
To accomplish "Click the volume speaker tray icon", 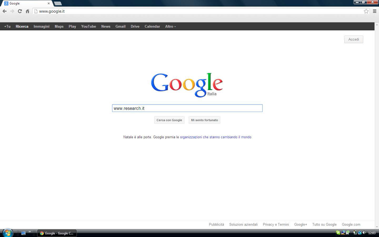I will tap(364, 233).
